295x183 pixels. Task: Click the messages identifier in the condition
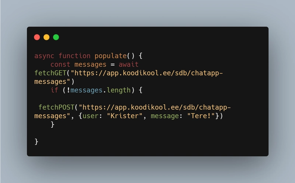click(87, 90)
